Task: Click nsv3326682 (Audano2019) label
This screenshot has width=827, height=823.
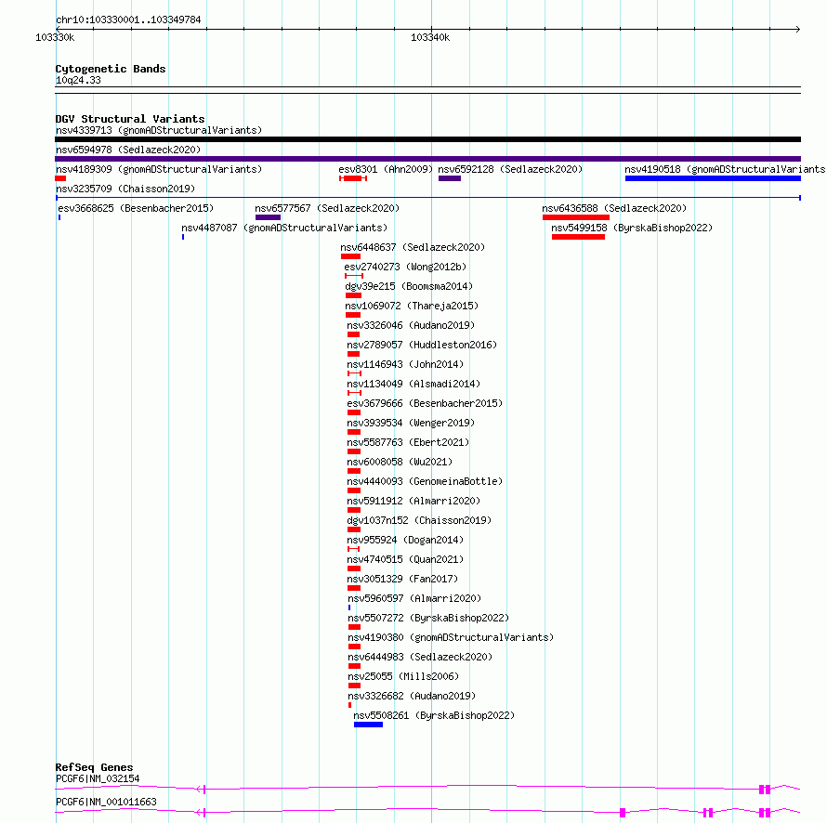Action: pos(412,696)
